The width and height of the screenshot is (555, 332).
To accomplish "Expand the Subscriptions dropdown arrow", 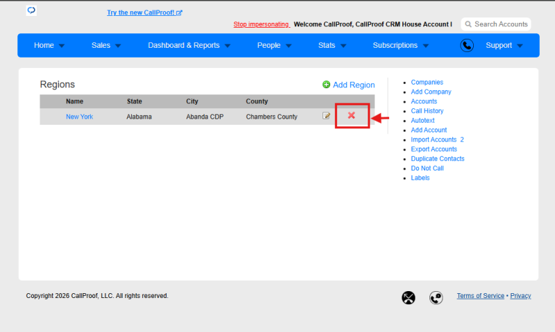I will coord(426,46).
